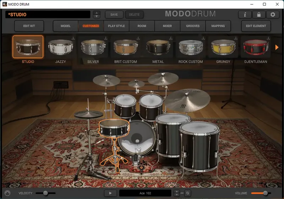This screenshot has width=284, height=199.
Task: Download the SILVER snare model
Action: point(105,38)
